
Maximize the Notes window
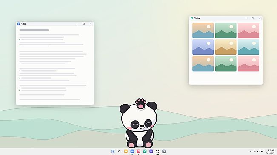click(84, 24)
